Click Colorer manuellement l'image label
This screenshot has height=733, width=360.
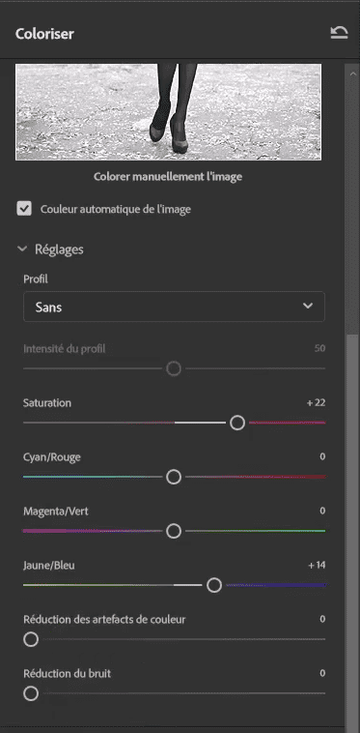click(168, 177)
